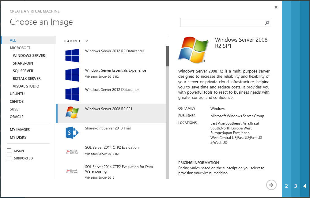Click the large Windows logo in details pane
This screenshot has height=198, width=310.
pyautogui.click(x=193, y=50)
